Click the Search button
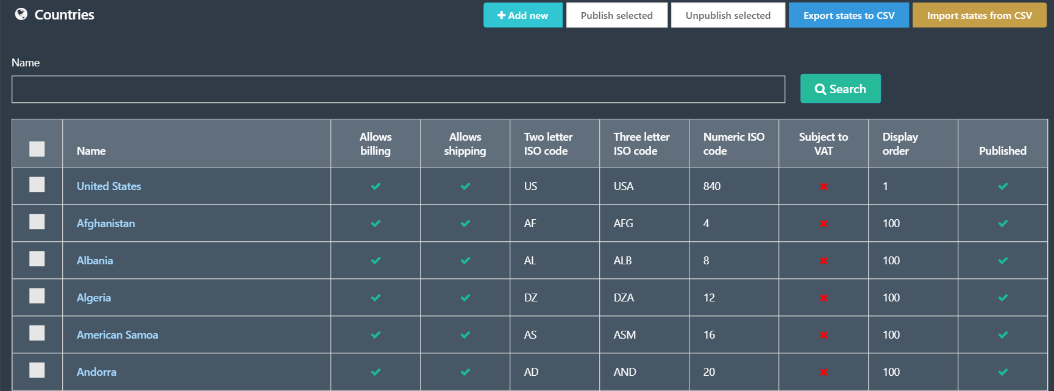The width and height of the screenshot is (1054, 391). pyautogui.click(x=840, y=89)
